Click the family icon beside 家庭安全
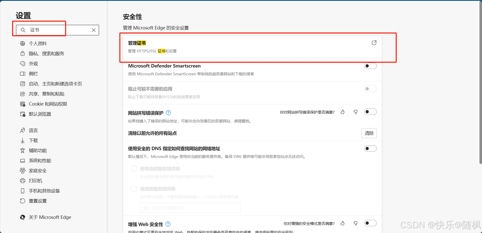 tap(22, 171)
